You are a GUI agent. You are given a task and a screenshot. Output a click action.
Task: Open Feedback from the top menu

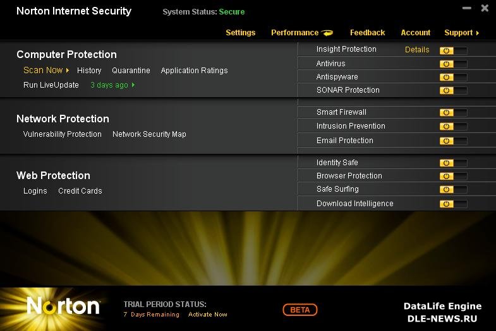(x=367, y=33)
